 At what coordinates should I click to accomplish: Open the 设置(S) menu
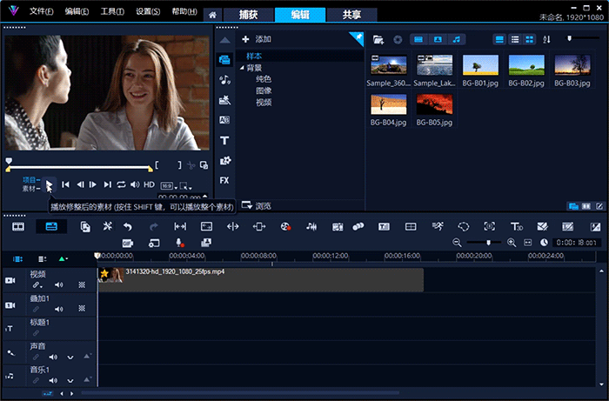[x=148, y=11]
